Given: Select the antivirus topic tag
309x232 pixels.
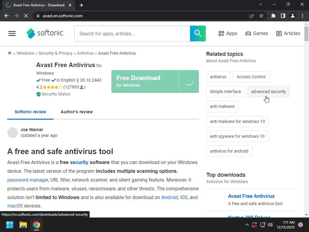Looking at the screenshot, I should (218, 77).
